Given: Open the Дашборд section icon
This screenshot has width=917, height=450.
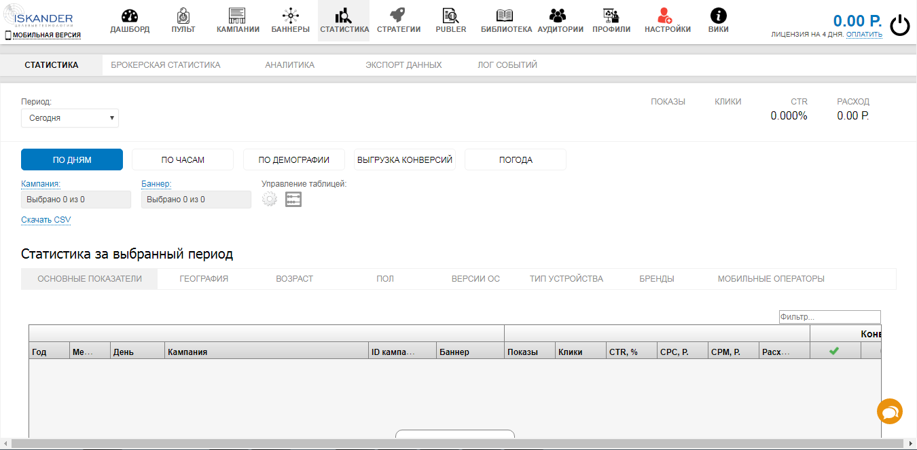Looking at the screenshot, I should point(129,16).
